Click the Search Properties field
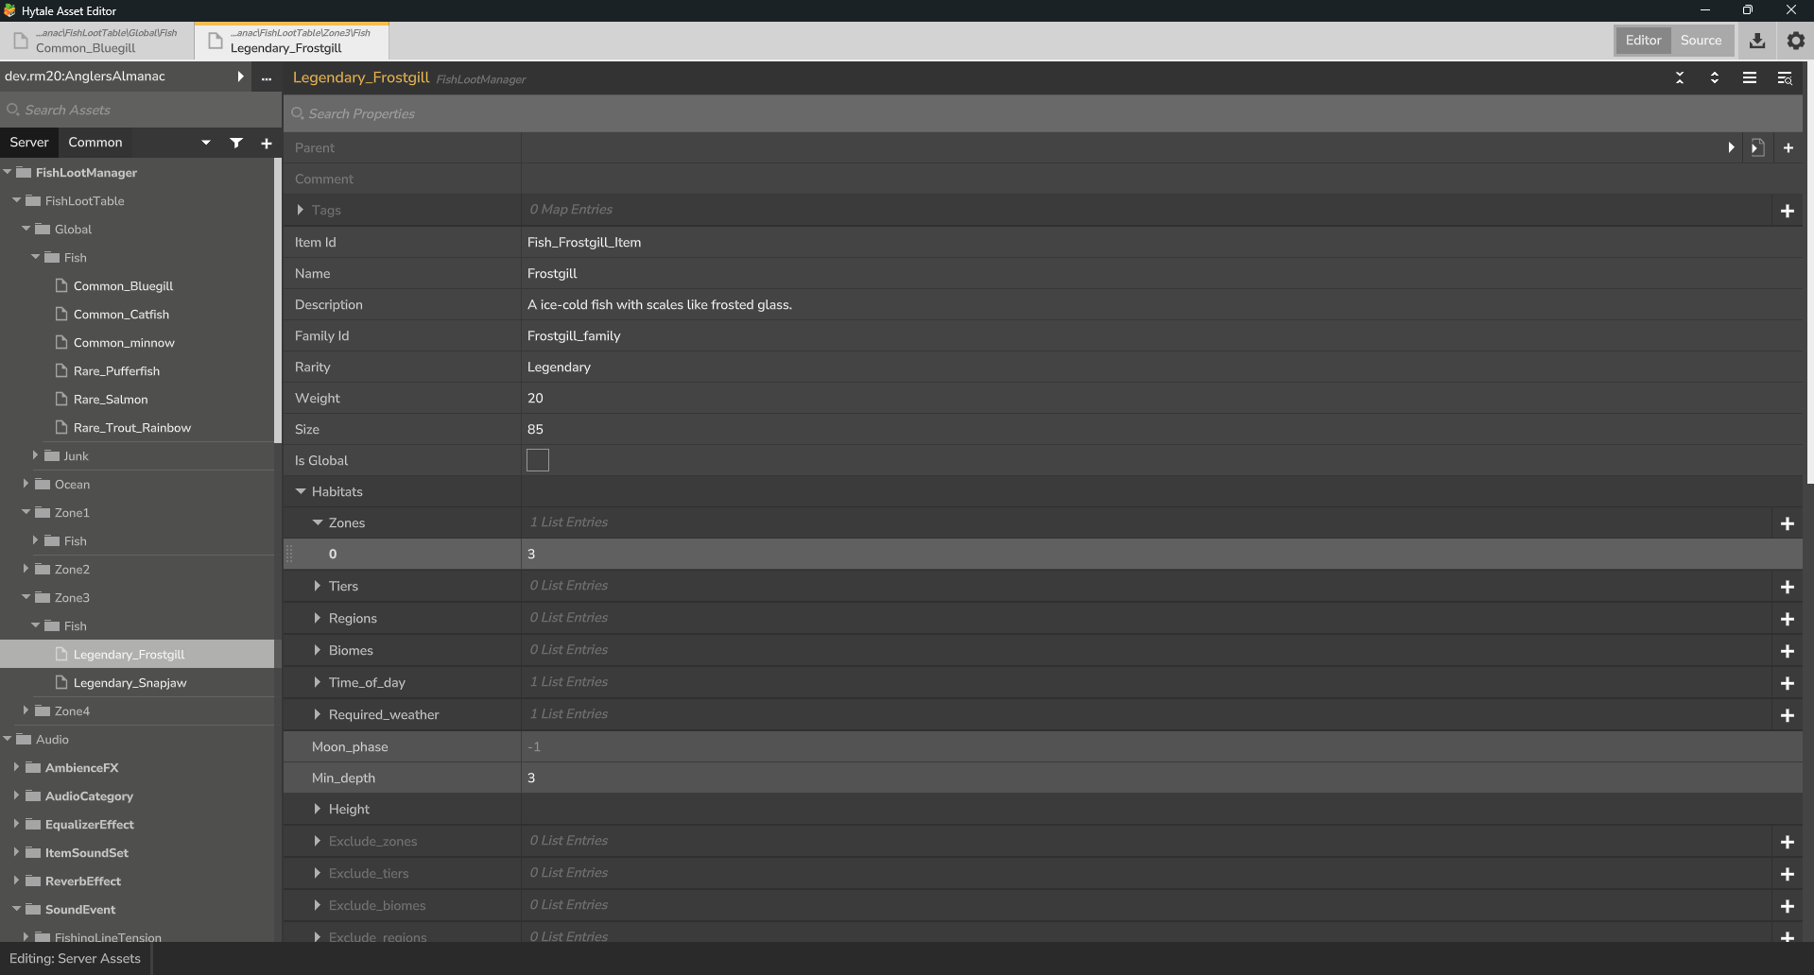This screenshot has height=975, width=1814. [x=1040, y=113]
